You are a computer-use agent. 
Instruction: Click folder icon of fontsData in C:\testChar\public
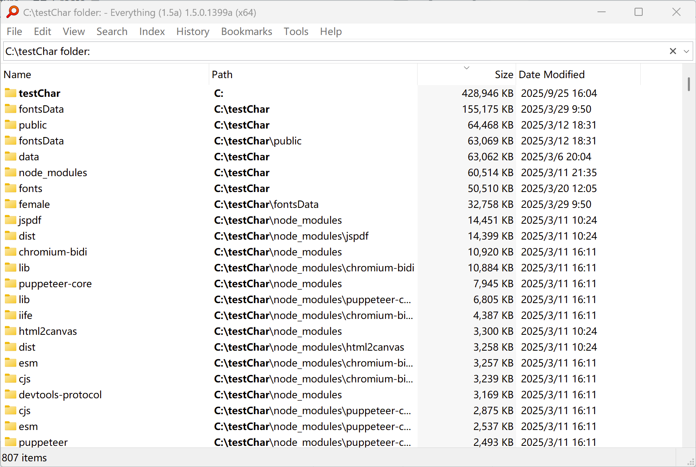(11, 141)
